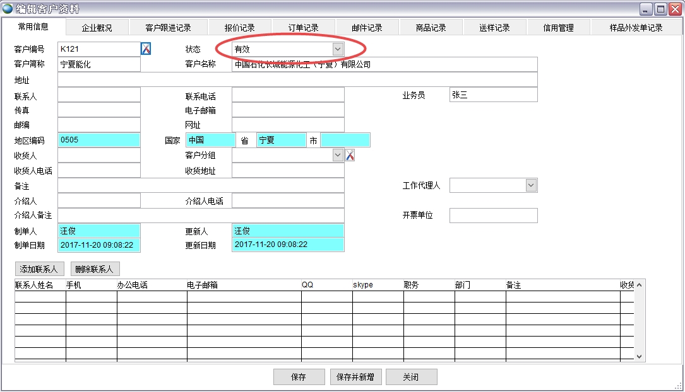Open the 状态 dropdown showing 有效
685x392 pixels.
coord(338,49)
